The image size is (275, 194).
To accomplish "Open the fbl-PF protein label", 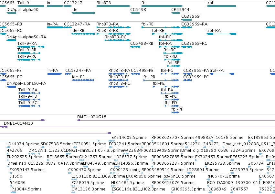I will 177,109.
